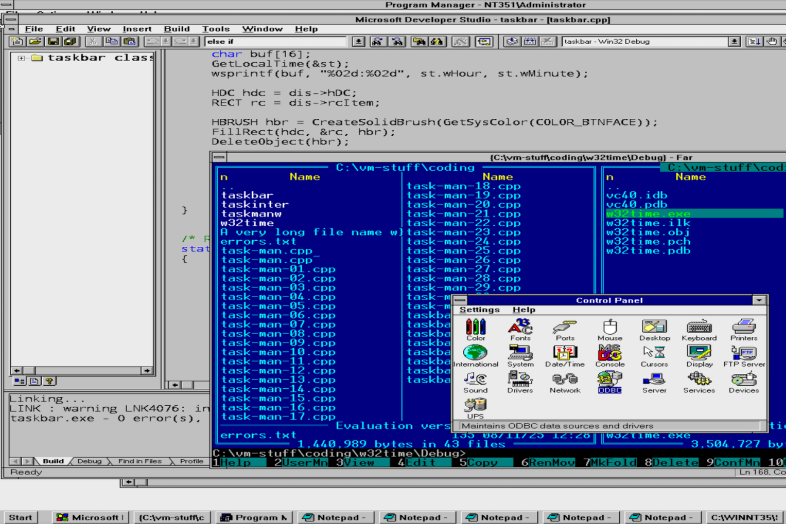Image resolution: width=786 pixels, height=524 pixels.
Task: Select the Display icon in Control Panel
Action: coord(699,356)
